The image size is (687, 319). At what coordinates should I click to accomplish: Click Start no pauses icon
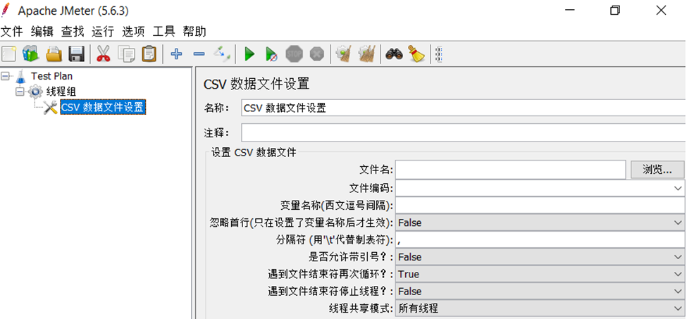click(271, 55)
